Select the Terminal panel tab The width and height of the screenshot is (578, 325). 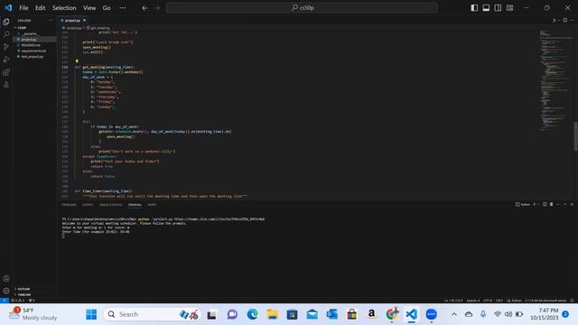tap(135, 205)
